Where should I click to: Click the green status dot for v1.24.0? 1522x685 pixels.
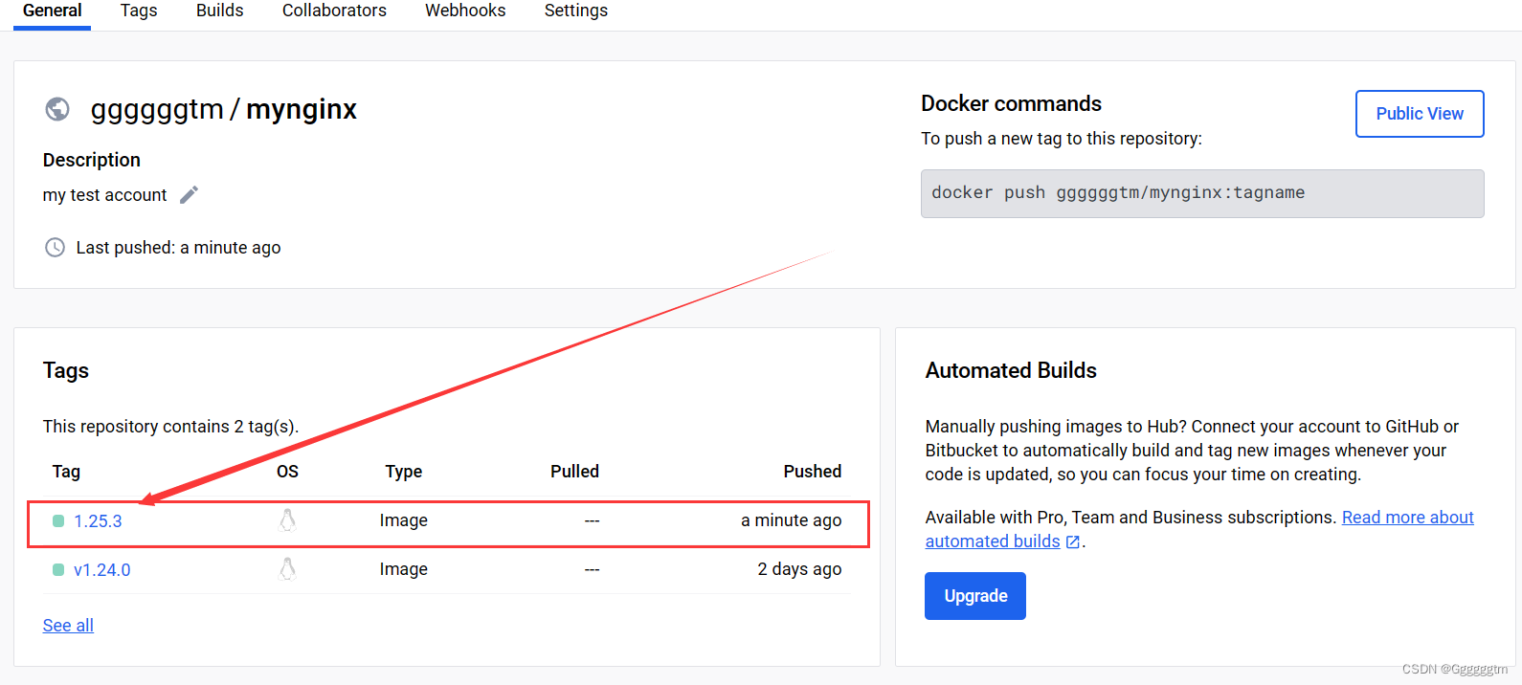point(58,570)
